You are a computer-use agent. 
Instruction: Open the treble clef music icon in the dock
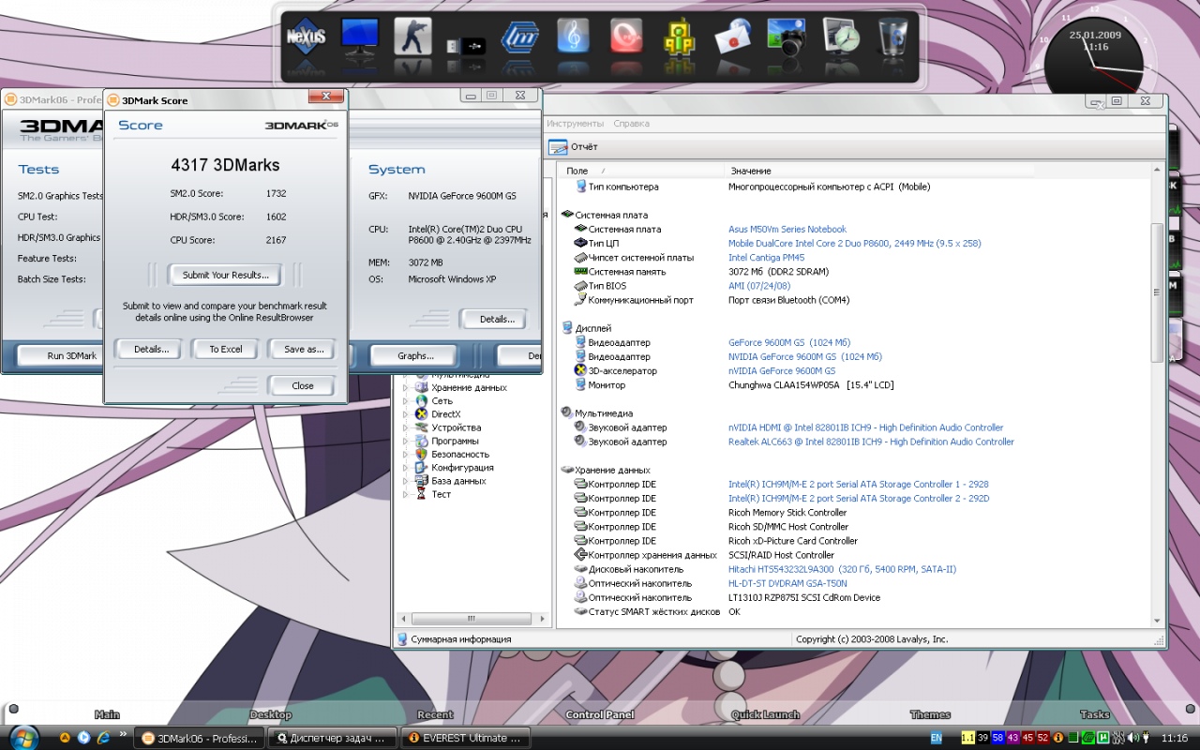coord(573,37)
